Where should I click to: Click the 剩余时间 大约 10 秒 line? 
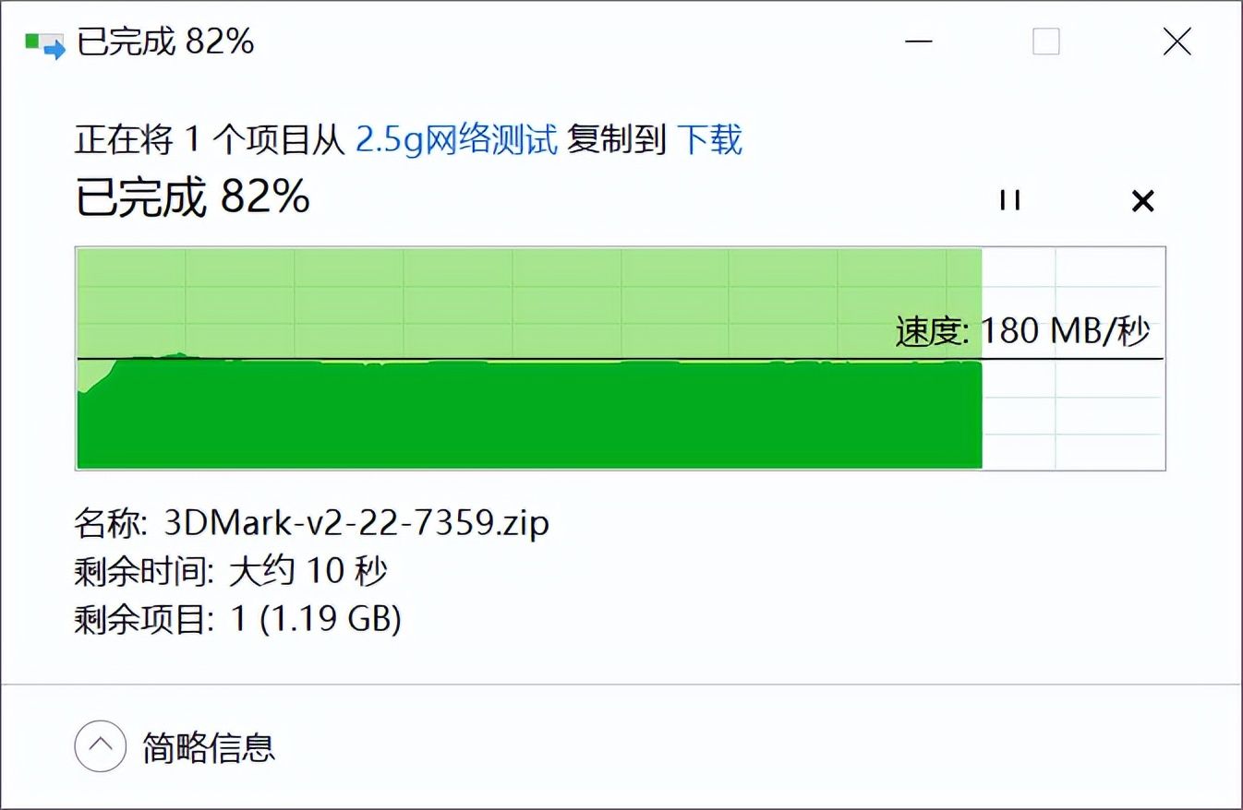230,571
